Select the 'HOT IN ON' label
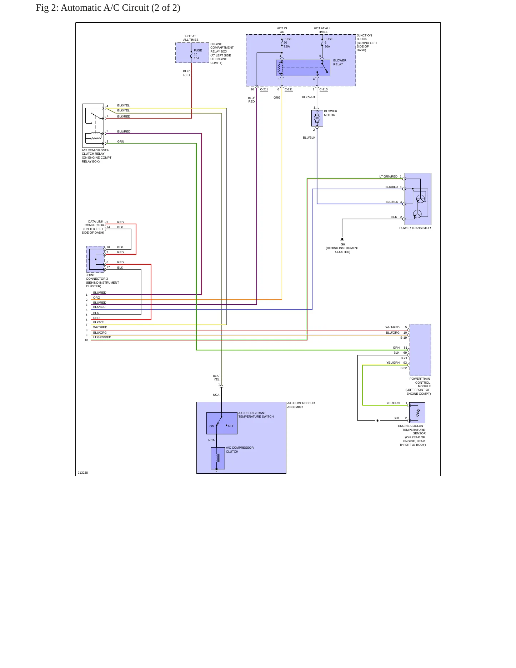516x668 pixels. [x=282, y=30]
